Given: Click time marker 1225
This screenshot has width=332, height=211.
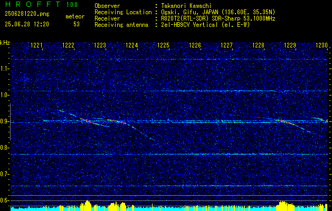Looking at the screenshot, I should tap(164, 45).
